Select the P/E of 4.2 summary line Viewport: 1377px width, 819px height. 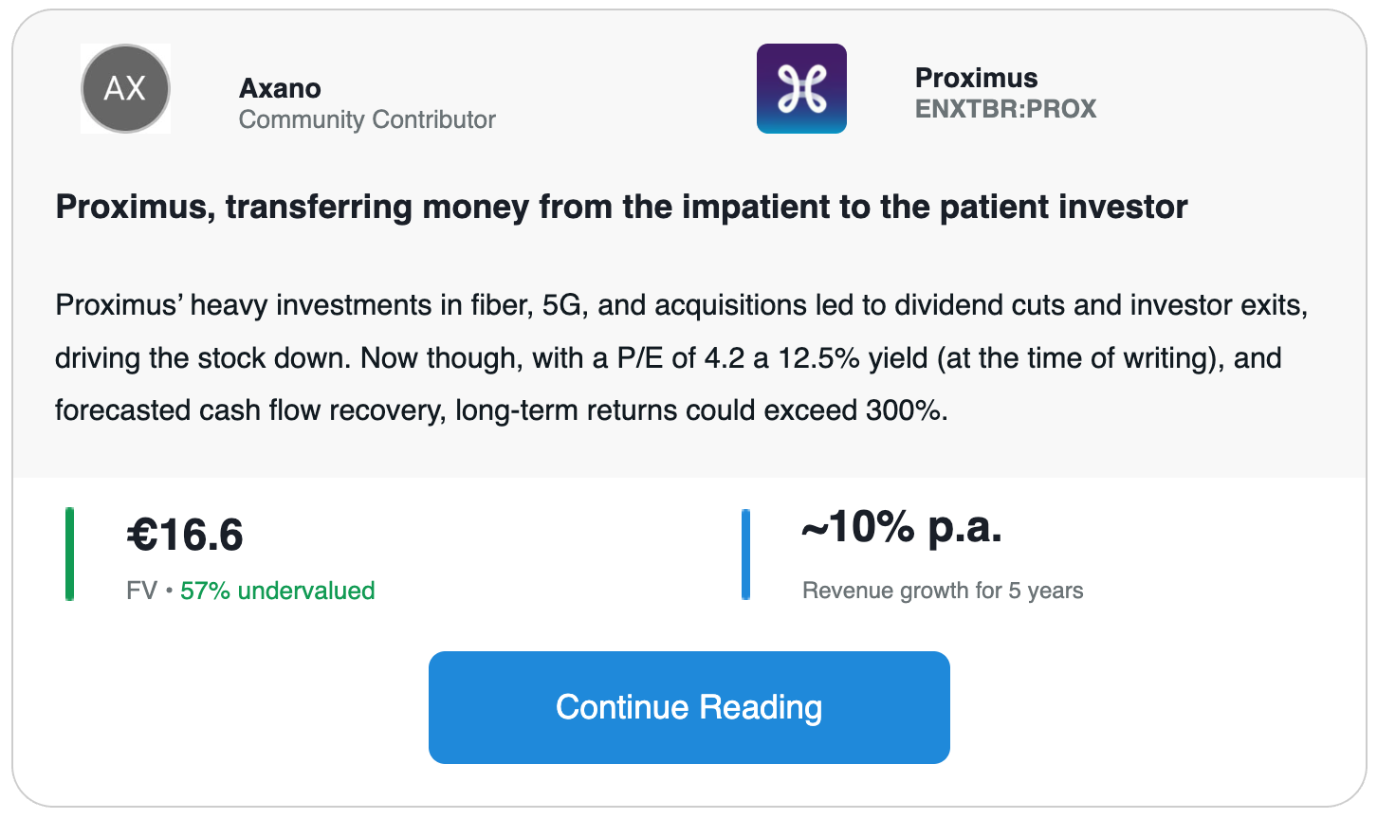pos(669,358)
